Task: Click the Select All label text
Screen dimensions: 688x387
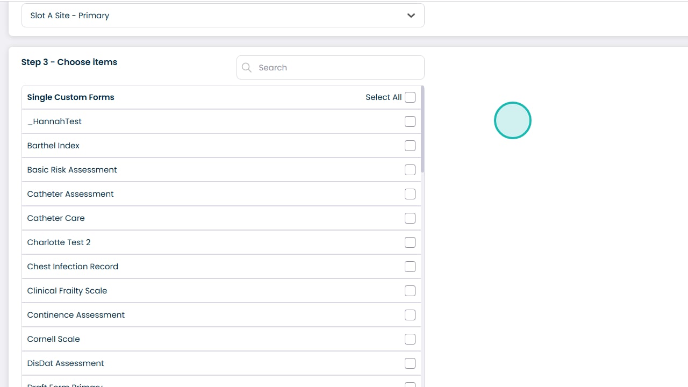Action: pyautogui.click(x=384, y=97)
